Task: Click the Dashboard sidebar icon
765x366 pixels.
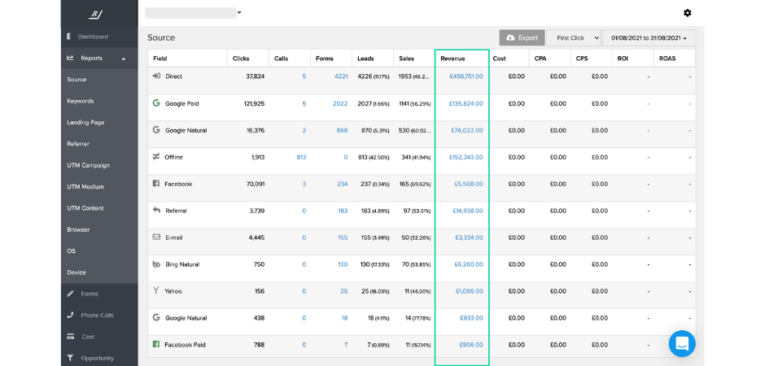Action: 70,37
